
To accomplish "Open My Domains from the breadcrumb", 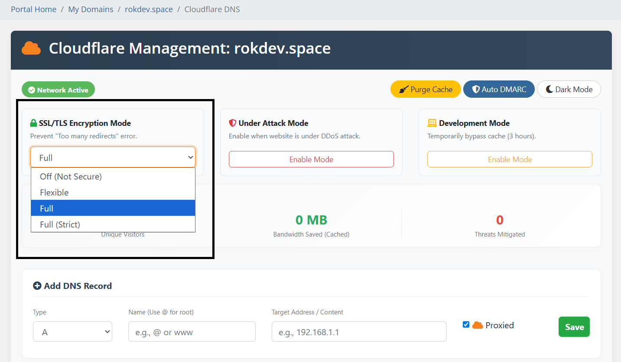I will [x=91, y=9].
